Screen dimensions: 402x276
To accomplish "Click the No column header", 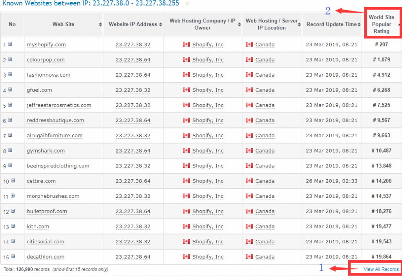I will tap(12, 24).
